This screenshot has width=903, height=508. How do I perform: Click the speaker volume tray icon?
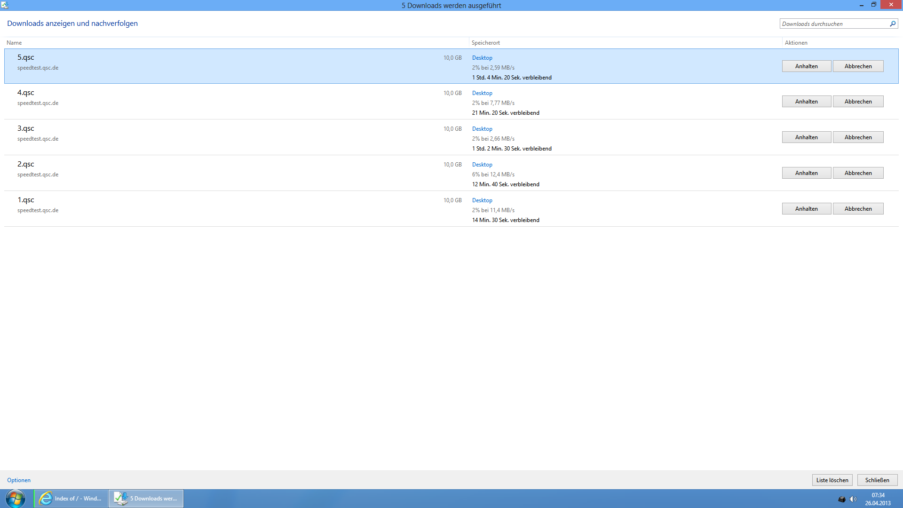(x=853, y=499)
